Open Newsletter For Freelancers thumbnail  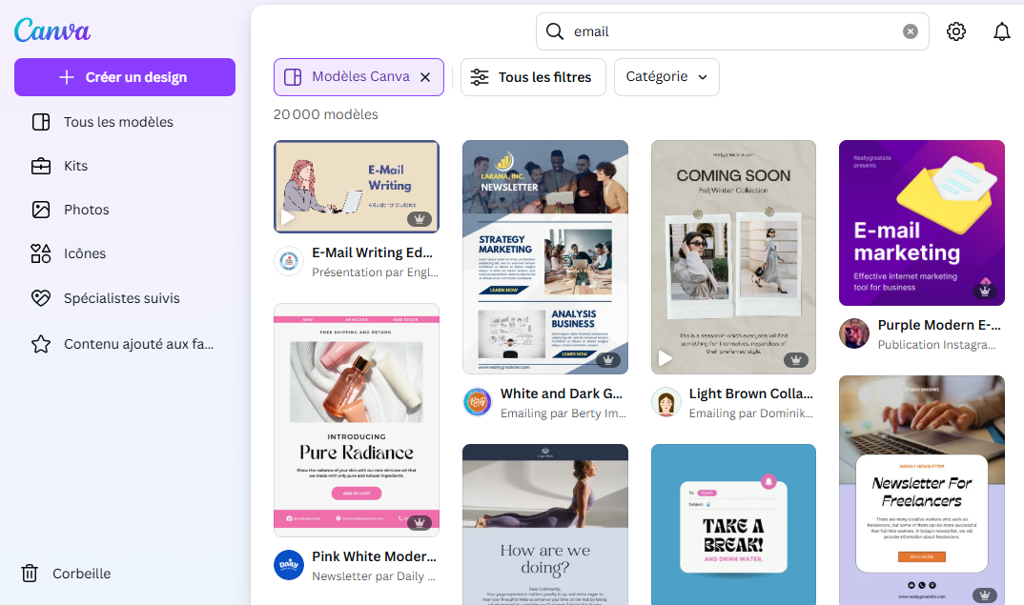[921, 490]
